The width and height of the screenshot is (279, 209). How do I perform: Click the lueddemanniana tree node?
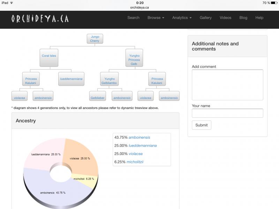tap(71, 79)
